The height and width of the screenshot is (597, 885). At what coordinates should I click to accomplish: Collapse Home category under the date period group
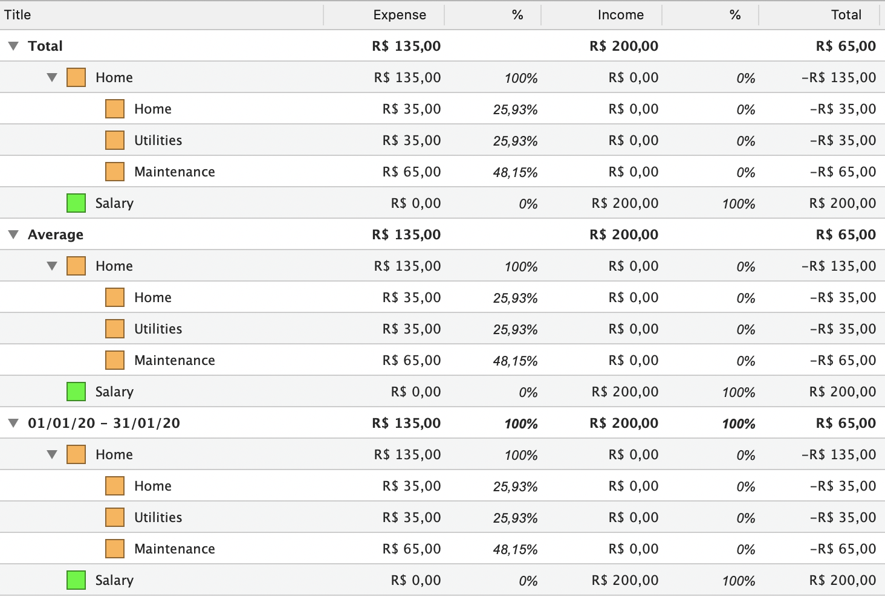click(52, 454)
